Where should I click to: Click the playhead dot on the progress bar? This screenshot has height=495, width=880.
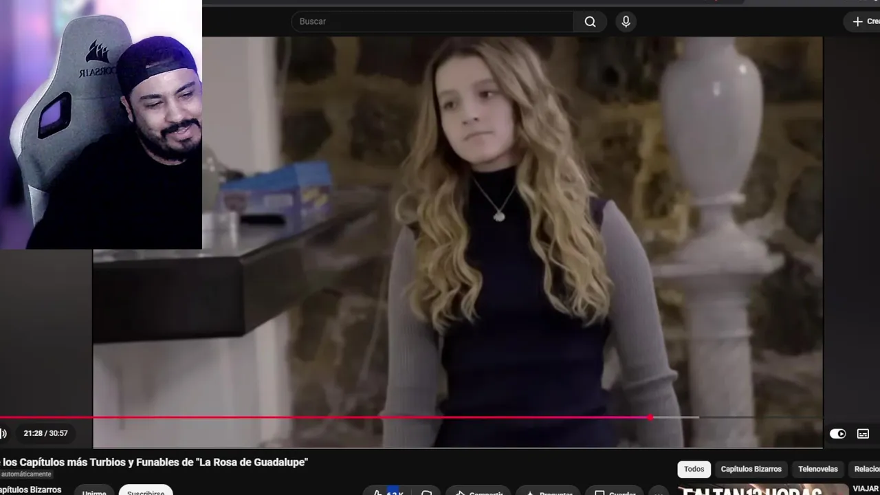[650, 417]
